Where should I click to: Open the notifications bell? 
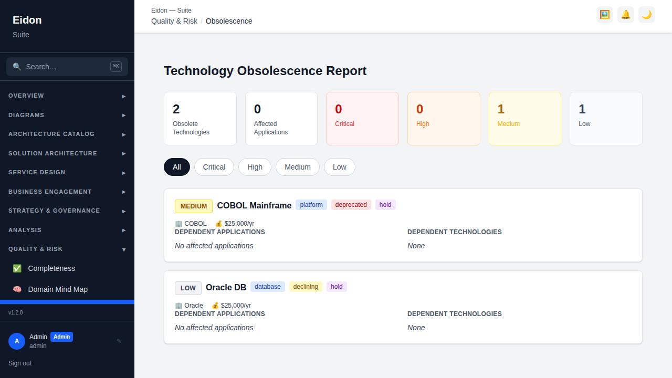[x=626, y=15]
